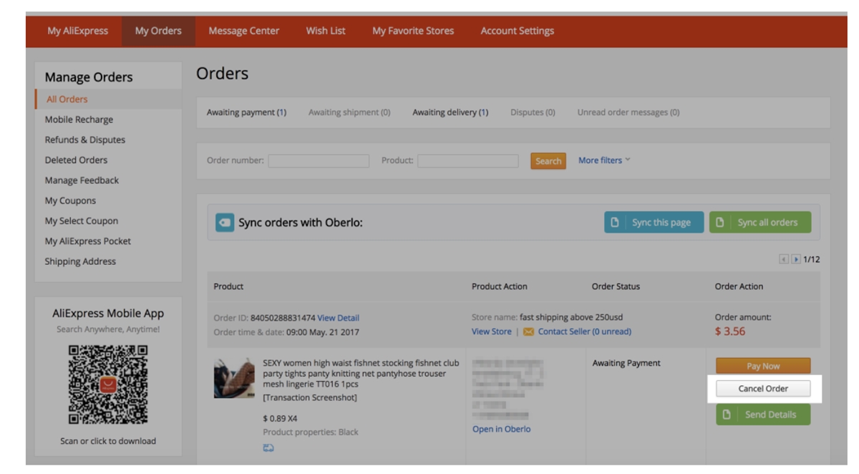Filter by Awaiting delivery (1)
The width and height of the screenshot is (859, 474).
pos(450,112)
